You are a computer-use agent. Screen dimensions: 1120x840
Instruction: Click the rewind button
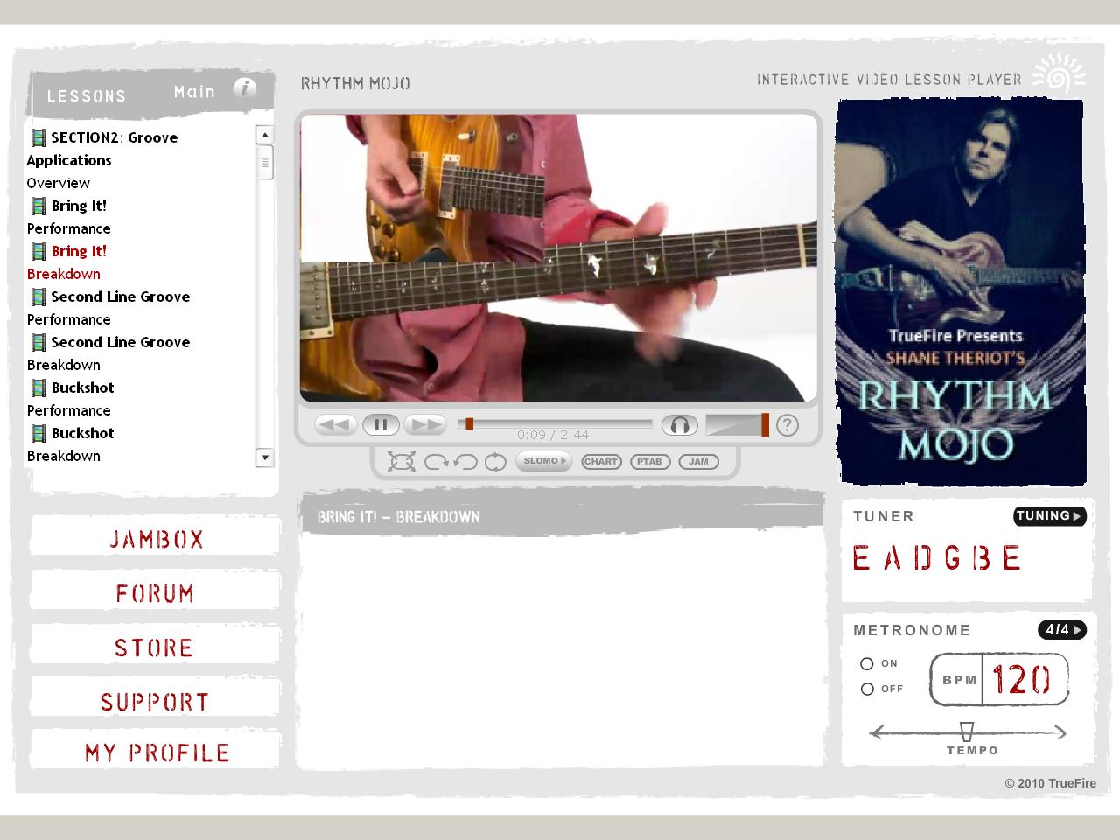coord(335,425)
